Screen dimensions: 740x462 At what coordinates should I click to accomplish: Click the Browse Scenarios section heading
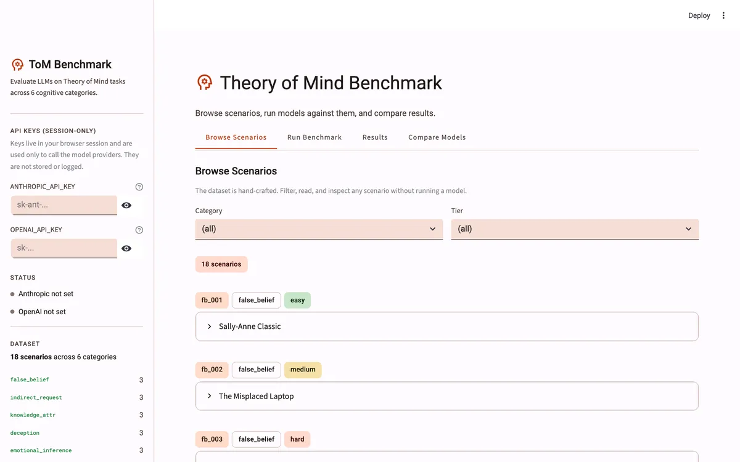[236, 171]
